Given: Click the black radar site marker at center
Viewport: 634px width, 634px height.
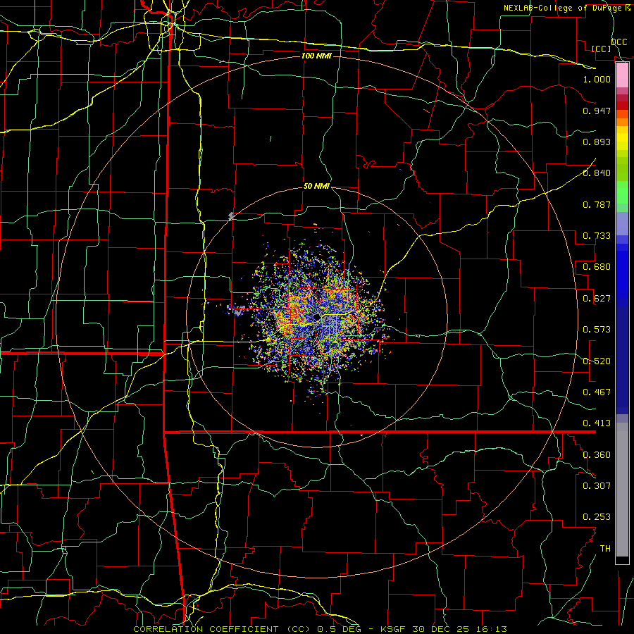Looking at the screenshot, I should (x=317, y=317).
